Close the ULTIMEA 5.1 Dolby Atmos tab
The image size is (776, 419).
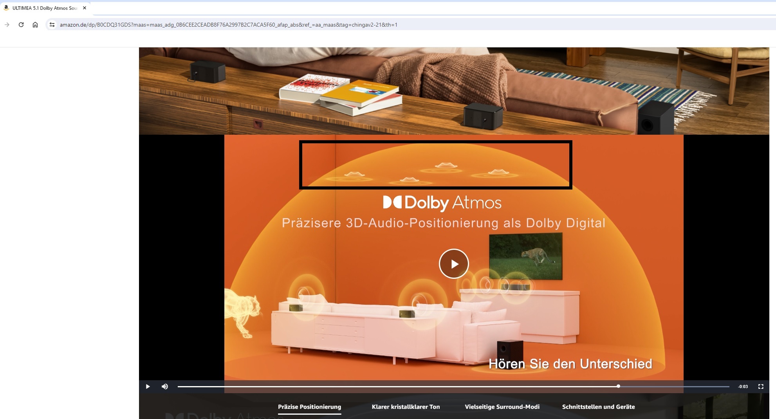coord(85,8)
